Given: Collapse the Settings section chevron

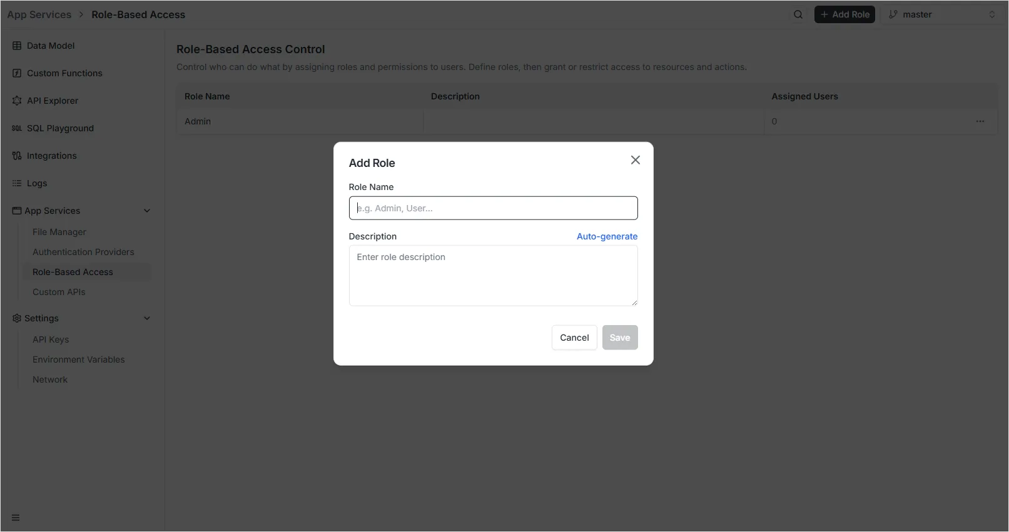Looking at the screenshot, I should coord(147,318).
